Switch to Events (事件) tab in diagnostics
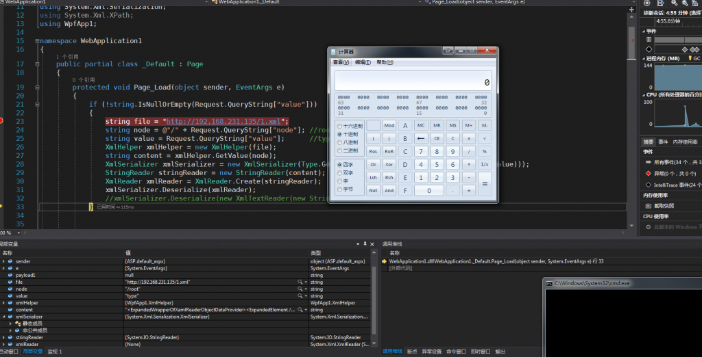This screenshot has width=702, height=357. (x=663, y=142)
